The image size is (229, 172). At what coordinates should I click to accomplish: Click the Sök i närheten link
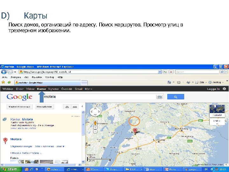[x=45, y=147]
